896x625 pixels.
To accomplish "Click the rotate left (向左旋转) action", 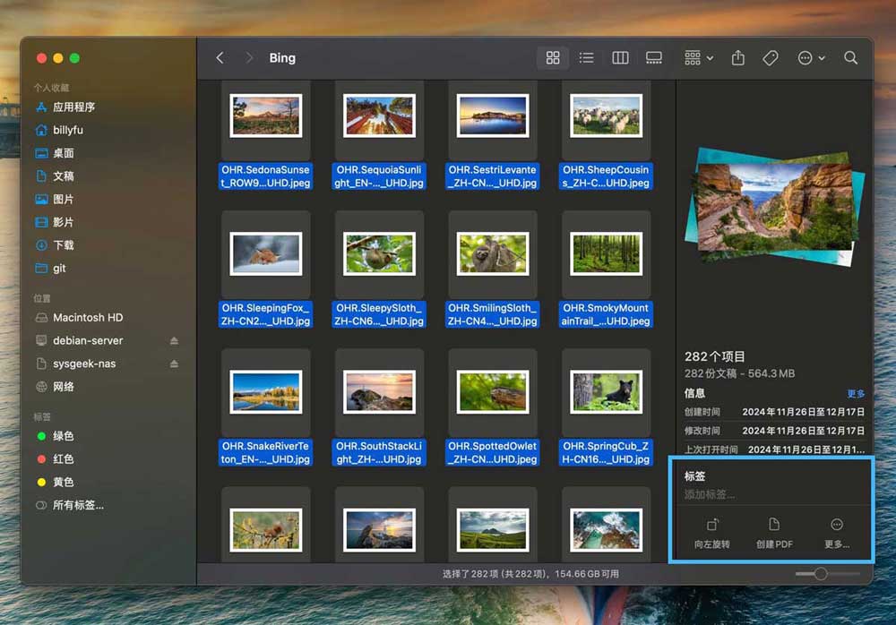I will click(x=712, y=533).
